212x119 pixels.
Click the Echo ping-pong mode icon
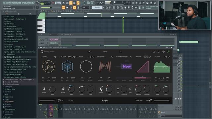(91, 57)
